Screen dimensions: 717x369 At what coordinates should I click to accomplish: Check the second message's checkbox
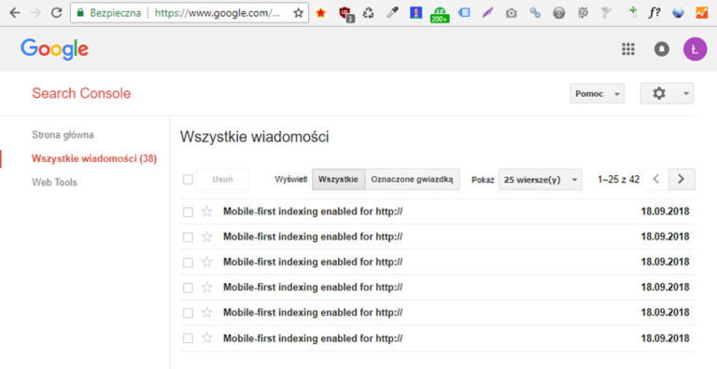coord(188,237)
